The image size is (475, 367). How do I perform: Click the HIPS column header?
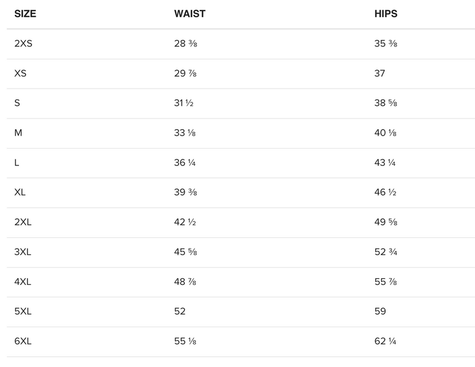click(x=386, y=14)
